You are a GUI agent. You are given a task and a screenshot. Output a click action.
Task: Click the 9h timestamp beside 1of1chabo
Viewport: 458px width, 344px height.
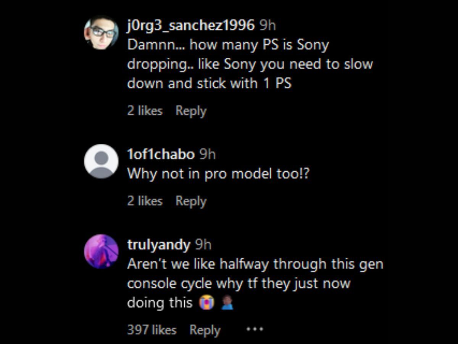208,154
